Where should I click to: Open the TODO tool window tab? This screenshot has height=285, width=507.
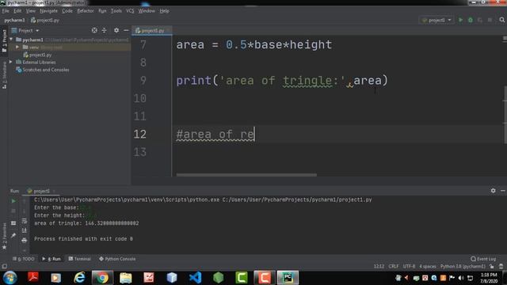click(x=24, y=259)
